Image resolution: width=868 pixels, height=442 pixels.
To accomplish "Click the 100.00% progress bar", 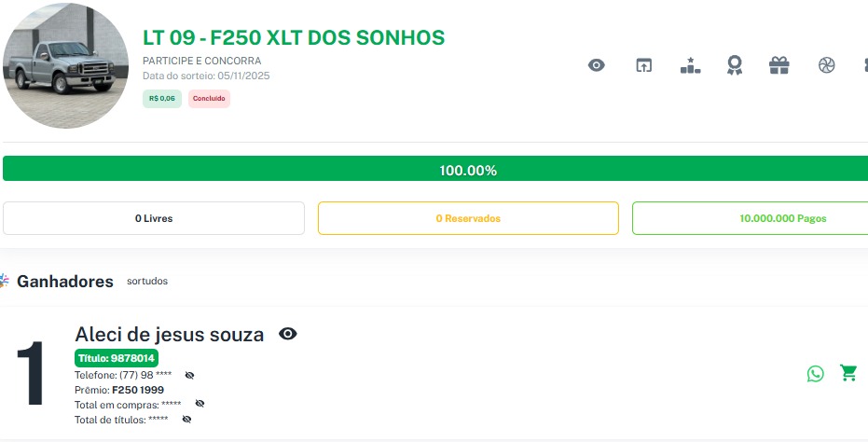I will 435,170.
